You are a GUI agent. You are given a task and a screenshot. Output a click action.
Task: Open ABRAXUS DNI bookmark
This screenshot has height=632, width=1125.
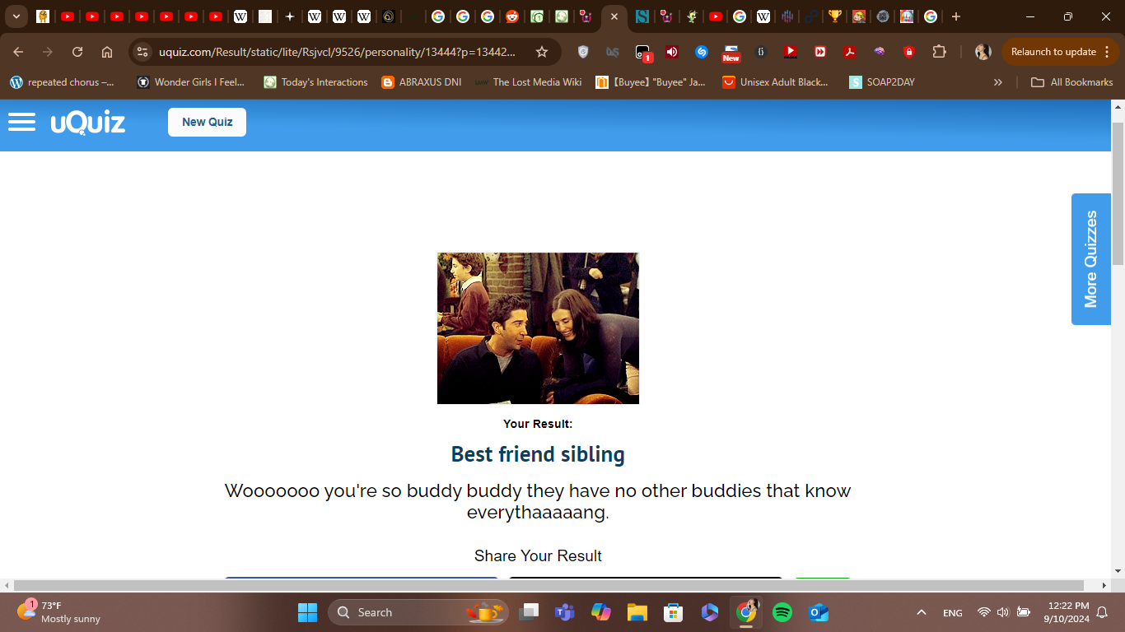point(421,82)
